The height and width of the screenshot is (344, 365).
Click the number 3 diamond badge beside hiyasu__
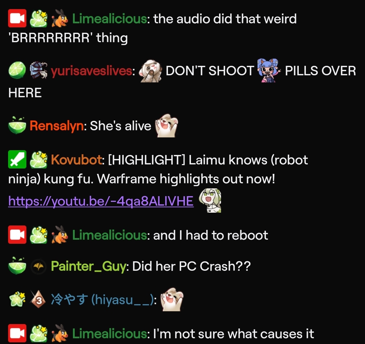click(39, 299)
